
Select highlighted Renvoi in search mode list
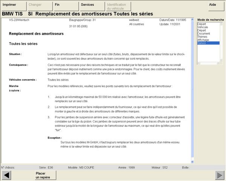click(x=208, y=43)
